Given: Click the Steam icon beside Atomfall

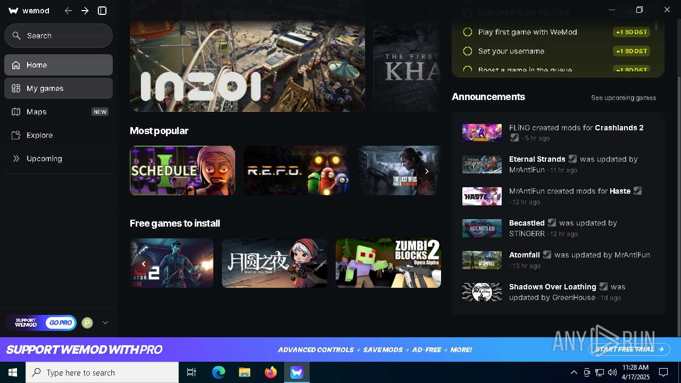Looking at the screenshot, I should click(x=547, y=255).
